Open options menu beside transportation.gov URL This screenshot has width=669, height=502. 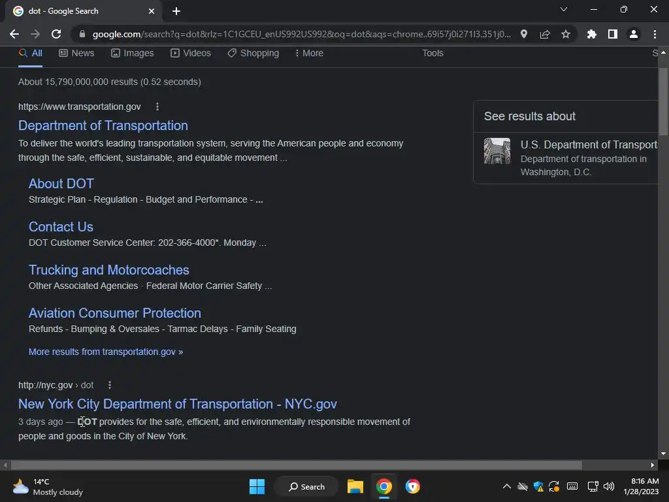(x=157, y=107)
